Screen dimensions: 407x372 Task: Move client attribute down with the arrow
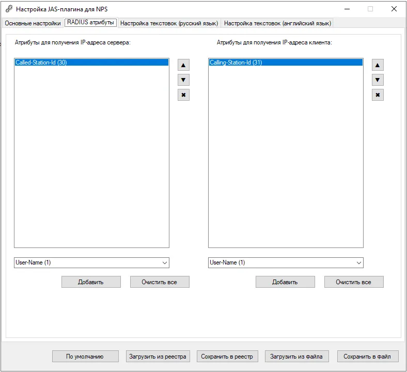[x=378, y=80]
